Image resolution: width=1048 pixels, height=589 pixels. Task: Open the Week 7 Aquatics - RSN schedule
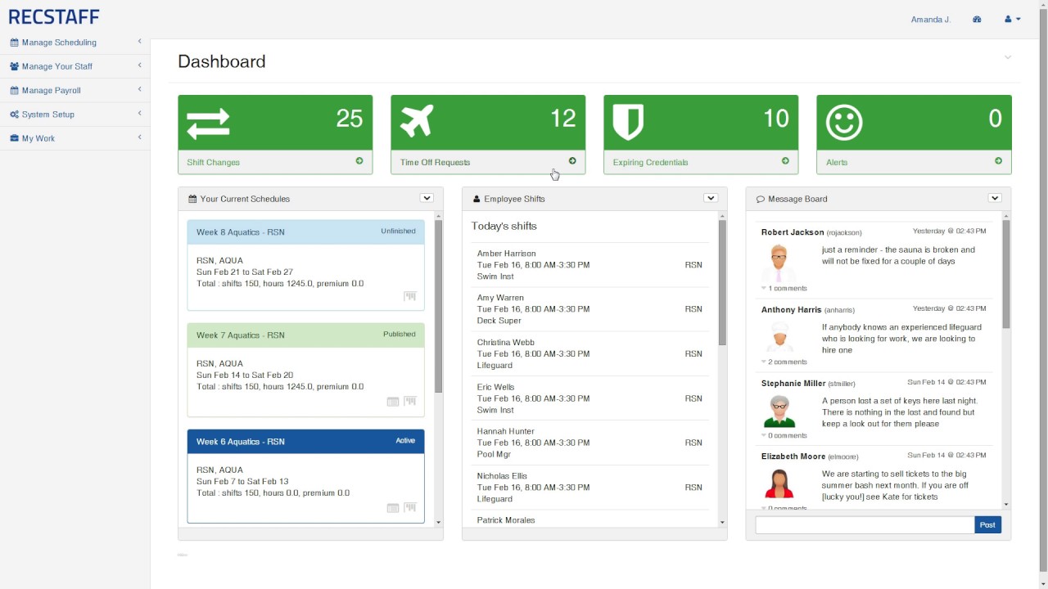pyautogui.click(x=305, y=335)
